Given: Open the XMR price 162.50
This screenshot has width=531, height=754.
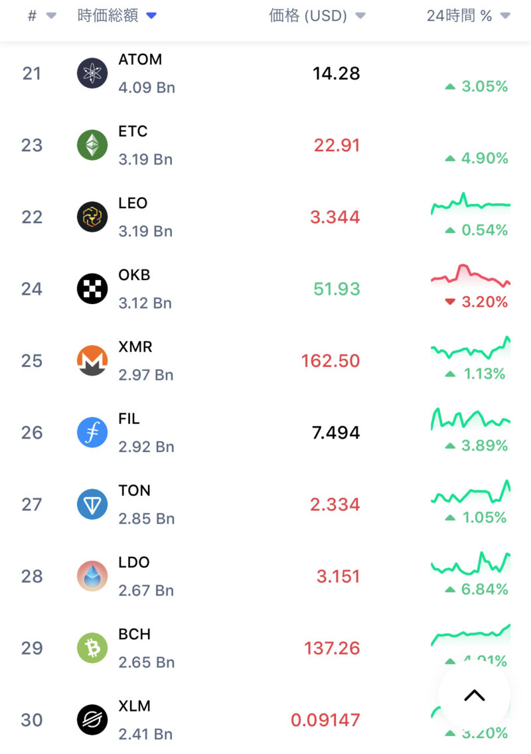Looking at the screenshot, I should [331, 361].
